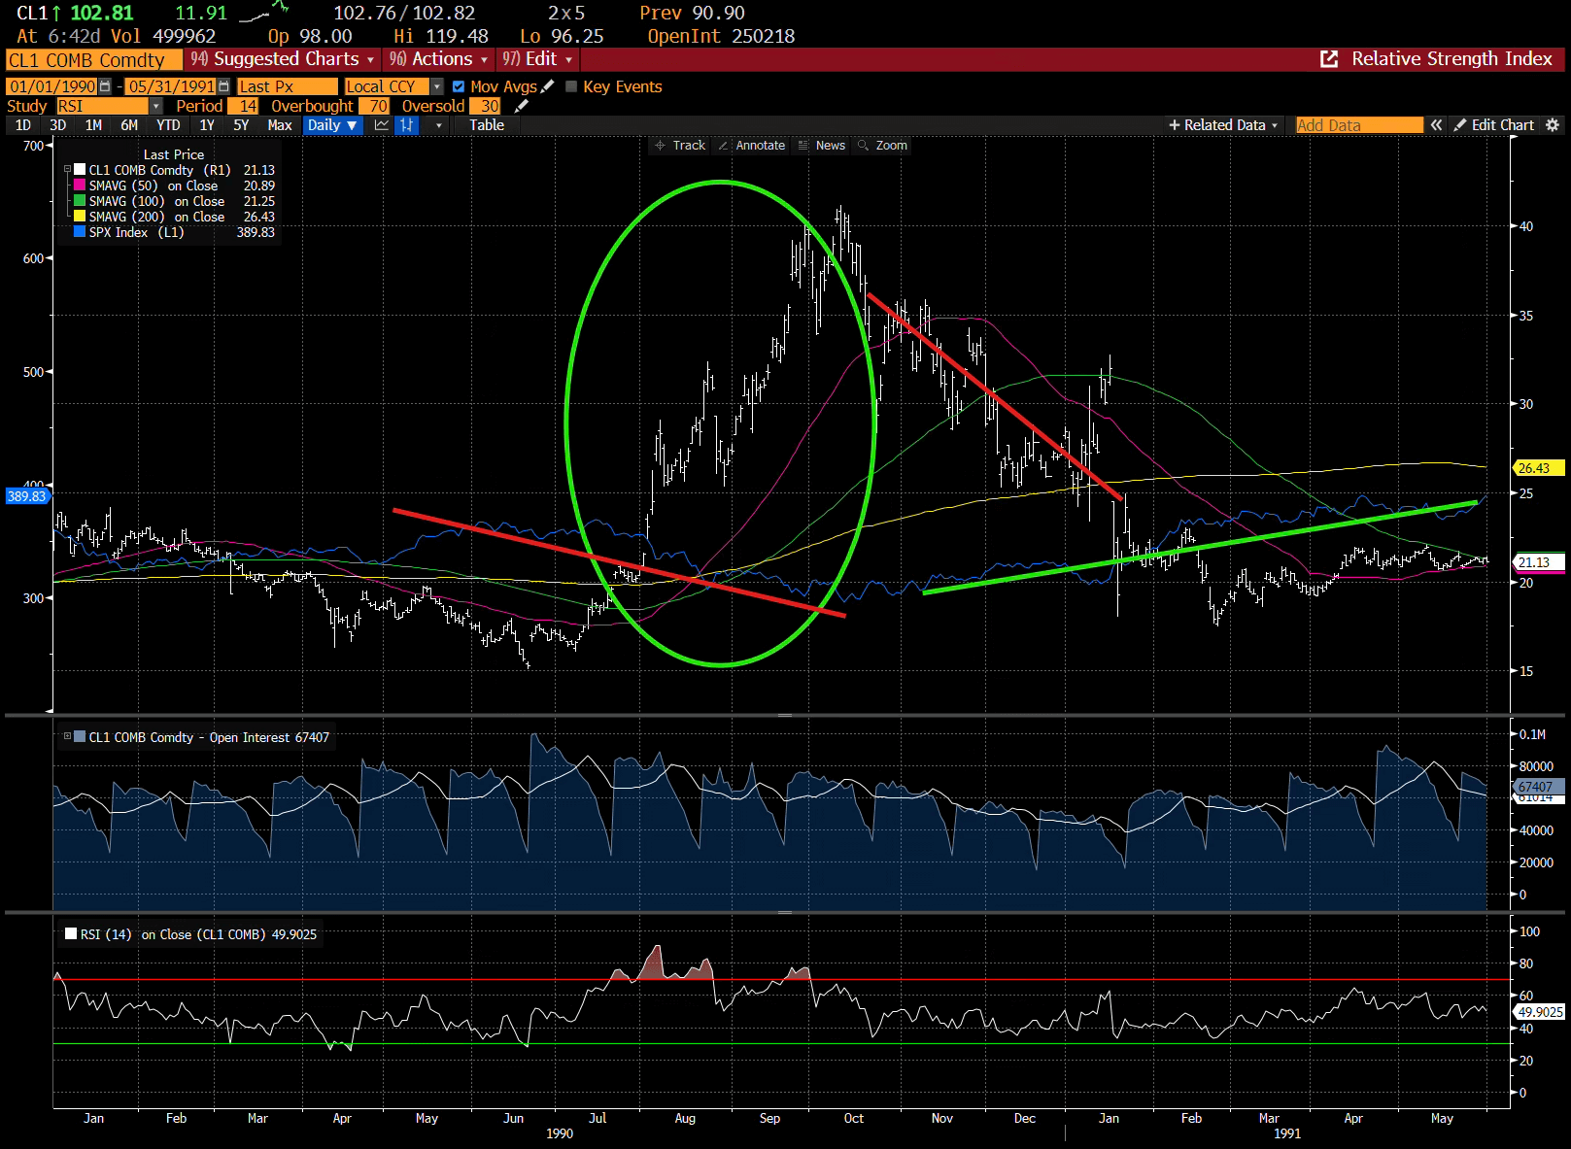Click the 49.9025 RSI axis label
Screen dimensions: 1571x1149
tap(1539, 1012)
